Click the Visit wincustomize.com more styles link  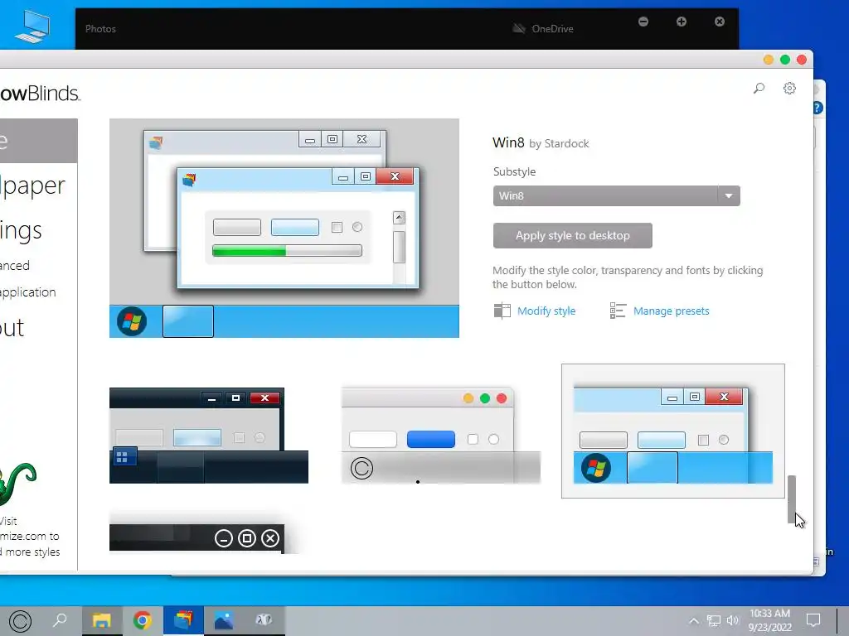click(x=30, y=537)
